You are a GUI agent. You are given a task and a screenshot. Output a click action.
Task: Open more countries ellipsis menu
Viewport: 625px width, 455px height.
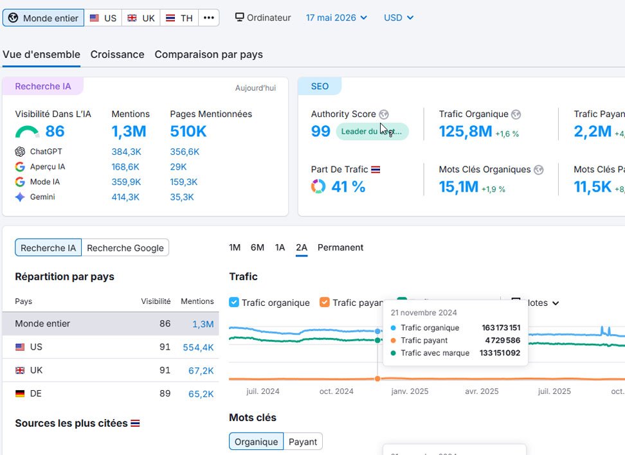pos(209,18)
